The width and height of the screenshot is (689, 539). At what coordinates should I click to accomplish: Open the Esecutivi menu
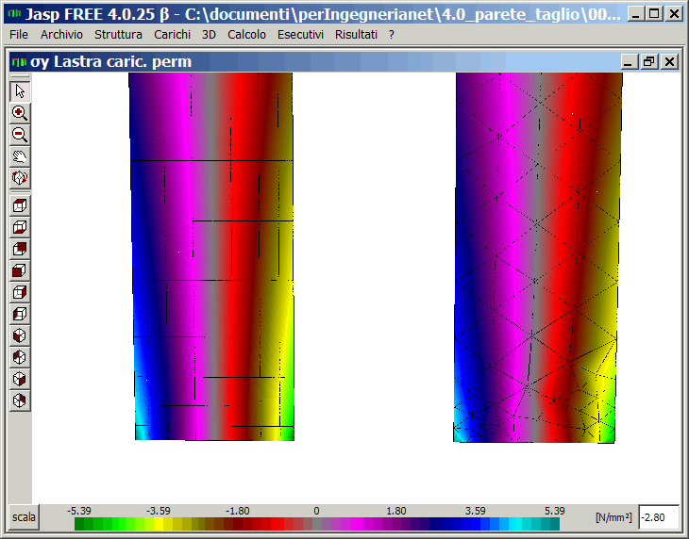click(x=300, y=35)
